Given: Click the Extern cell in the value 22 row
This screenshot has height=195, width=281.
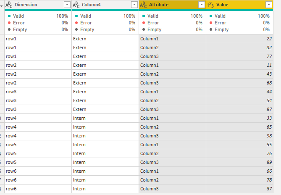Looking at the screenshot, I should click(x=105, y=39).
